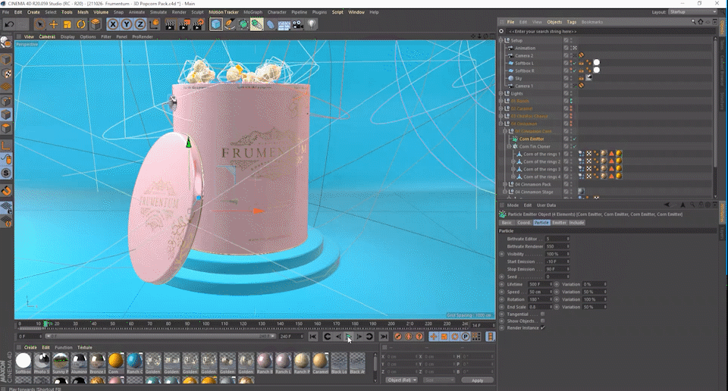Switch to the Basic tab
This screenshot has height=391, width=728.
coord(507,223)
